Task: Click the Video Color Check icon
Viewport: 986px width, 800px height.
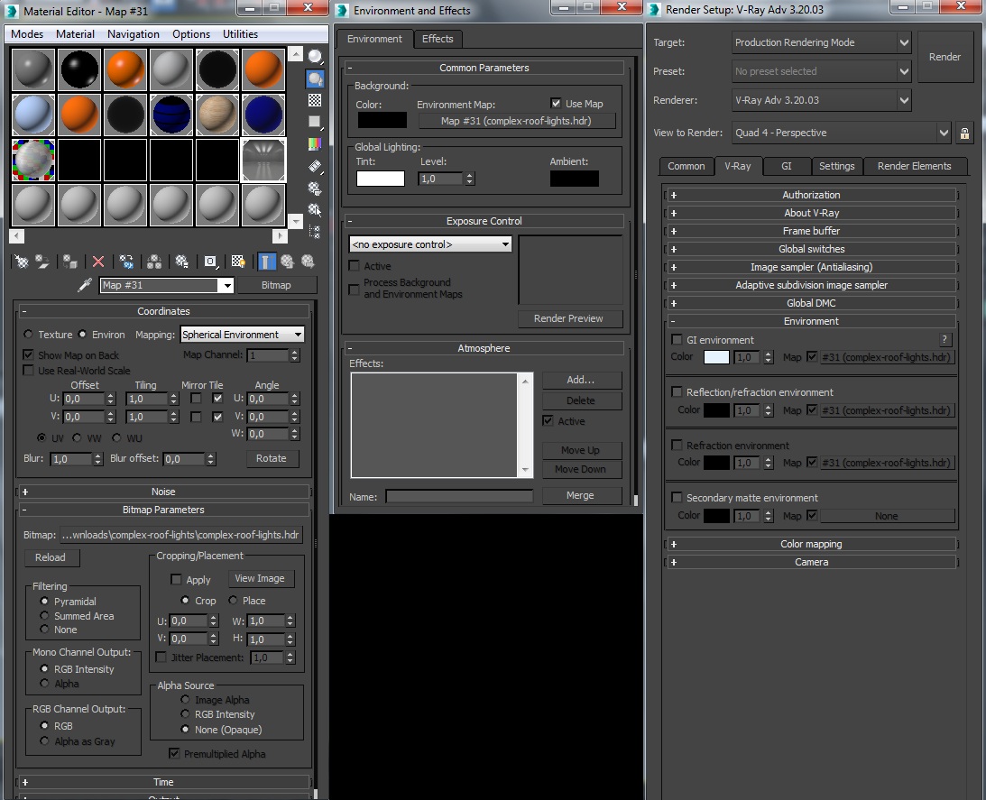Action: coord(315,143)
